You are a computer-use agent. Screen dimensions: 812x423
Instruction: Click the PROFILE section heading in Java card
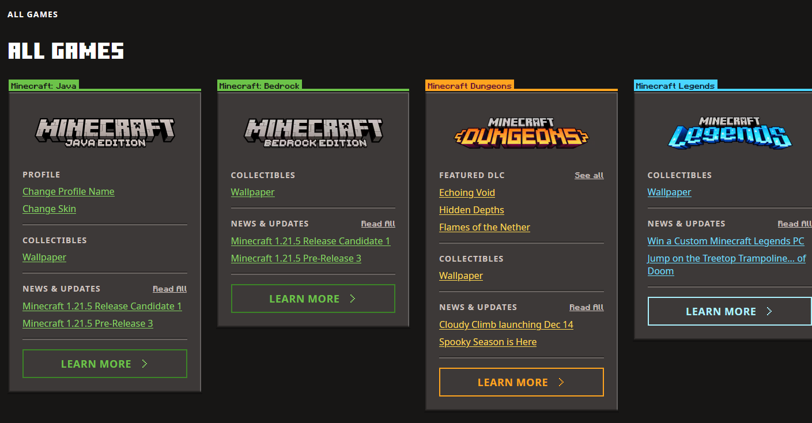tap(41, 175)
